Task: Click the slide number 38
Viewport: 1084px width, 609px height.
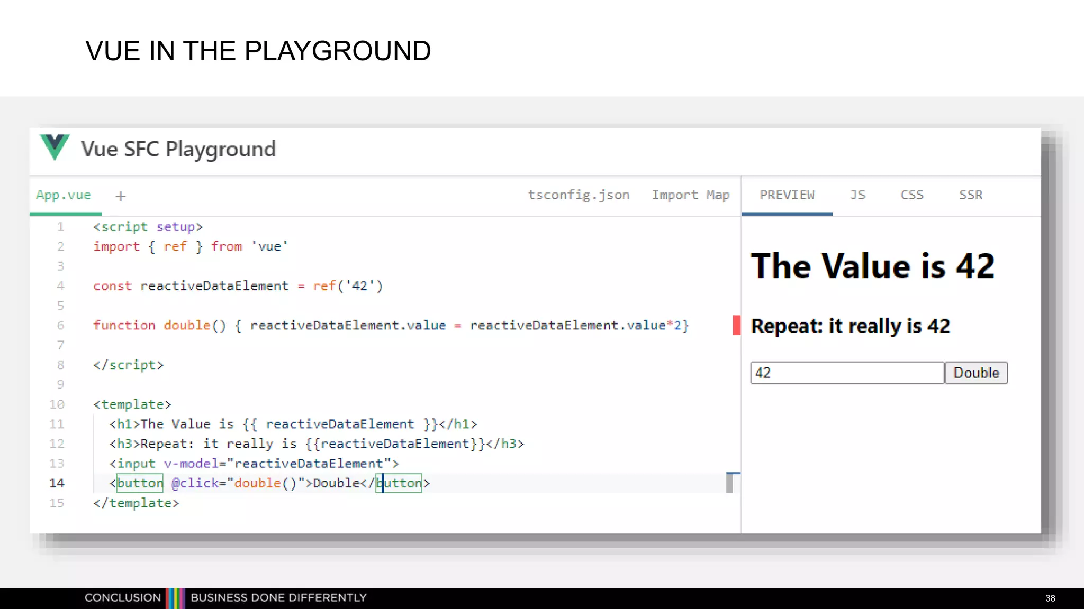Action: click(x=1050, y=598)
